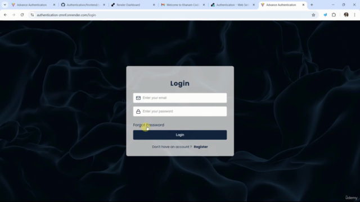The height and width of the screenshot is (202, 360).
Task: Click the Login heading text
Action: point(180,84)
